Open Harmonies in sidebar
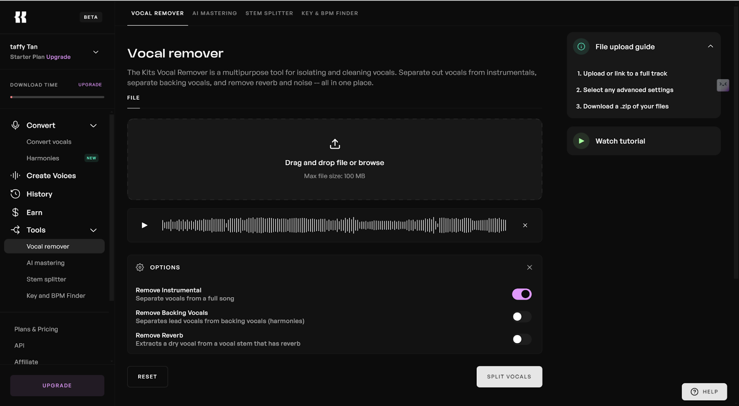 (x=43, y=158)
